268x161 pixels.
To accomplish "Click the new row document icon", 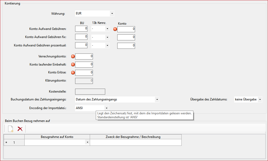I will [10, 129].
